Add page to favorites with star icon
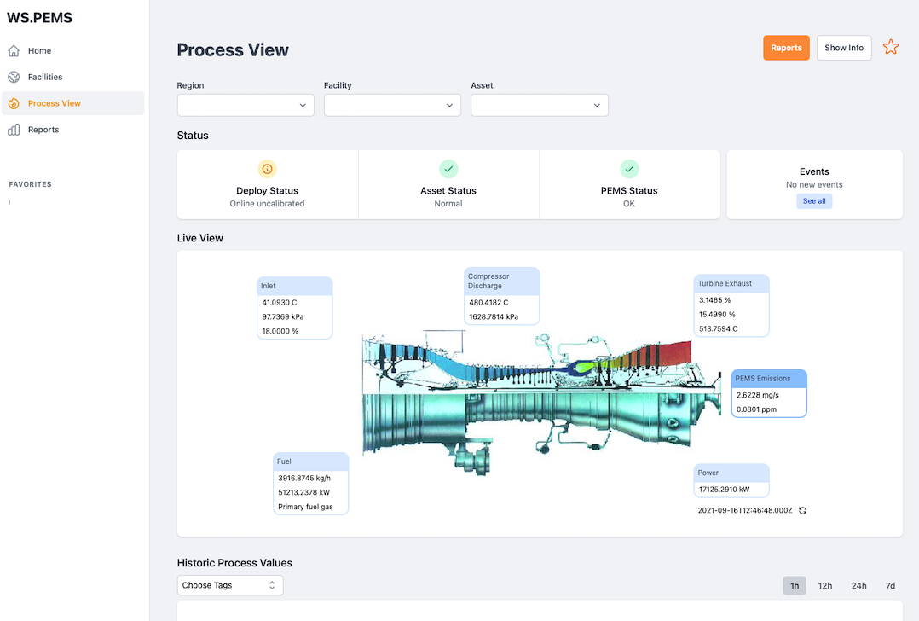This screenshot has width=919, height=621. [x=891, y=48]
